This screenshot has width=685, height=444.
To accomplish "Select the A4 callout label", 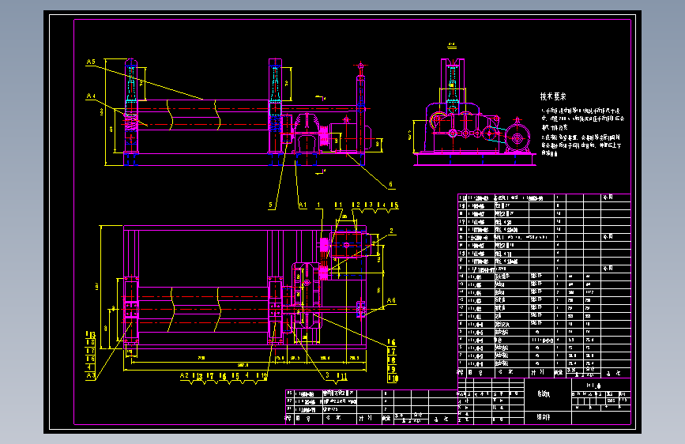I will pos(91,96).
